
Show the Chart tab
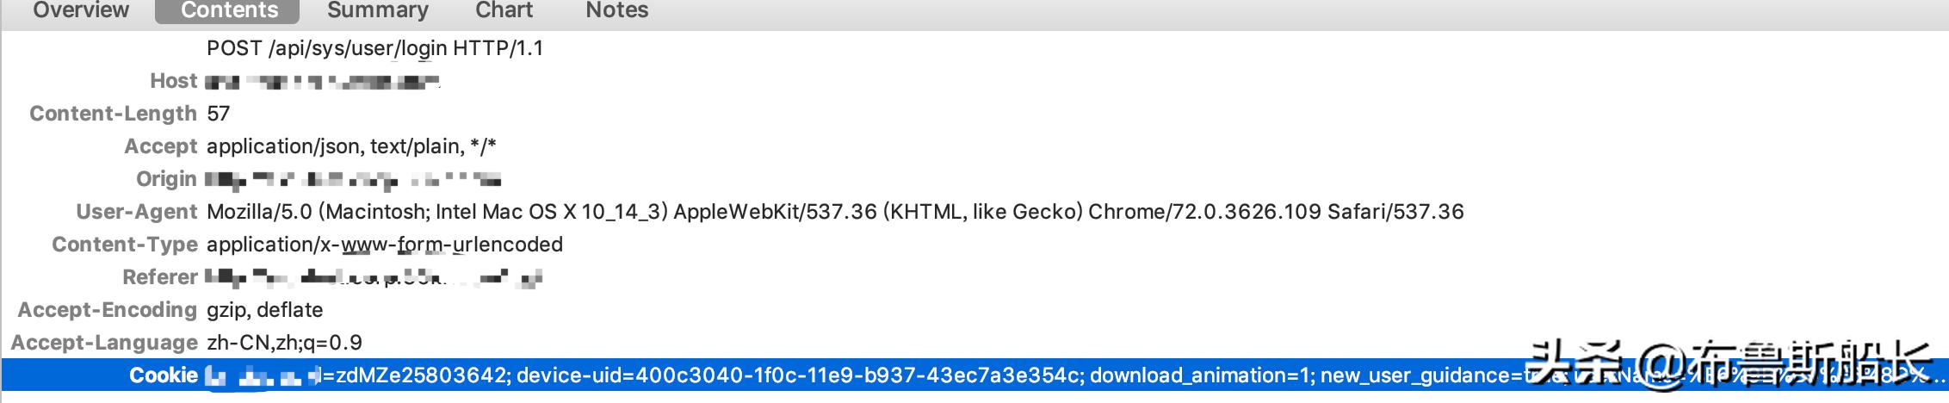coord(504,10)
